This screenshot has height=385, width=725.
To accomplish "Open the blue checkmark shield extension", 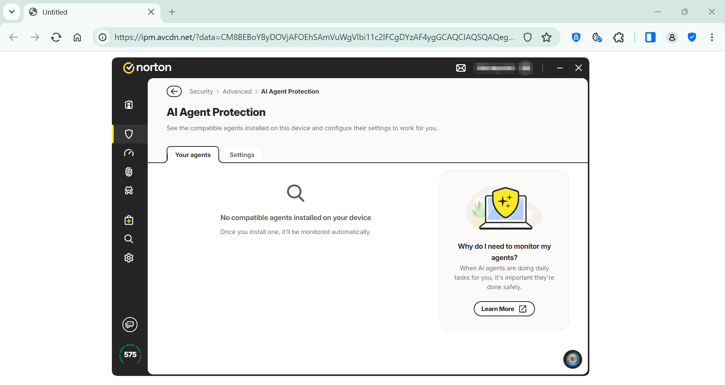I will tap(692, 37).
